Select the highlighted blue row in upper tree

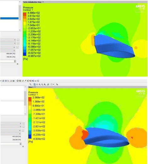coord(9,19)
